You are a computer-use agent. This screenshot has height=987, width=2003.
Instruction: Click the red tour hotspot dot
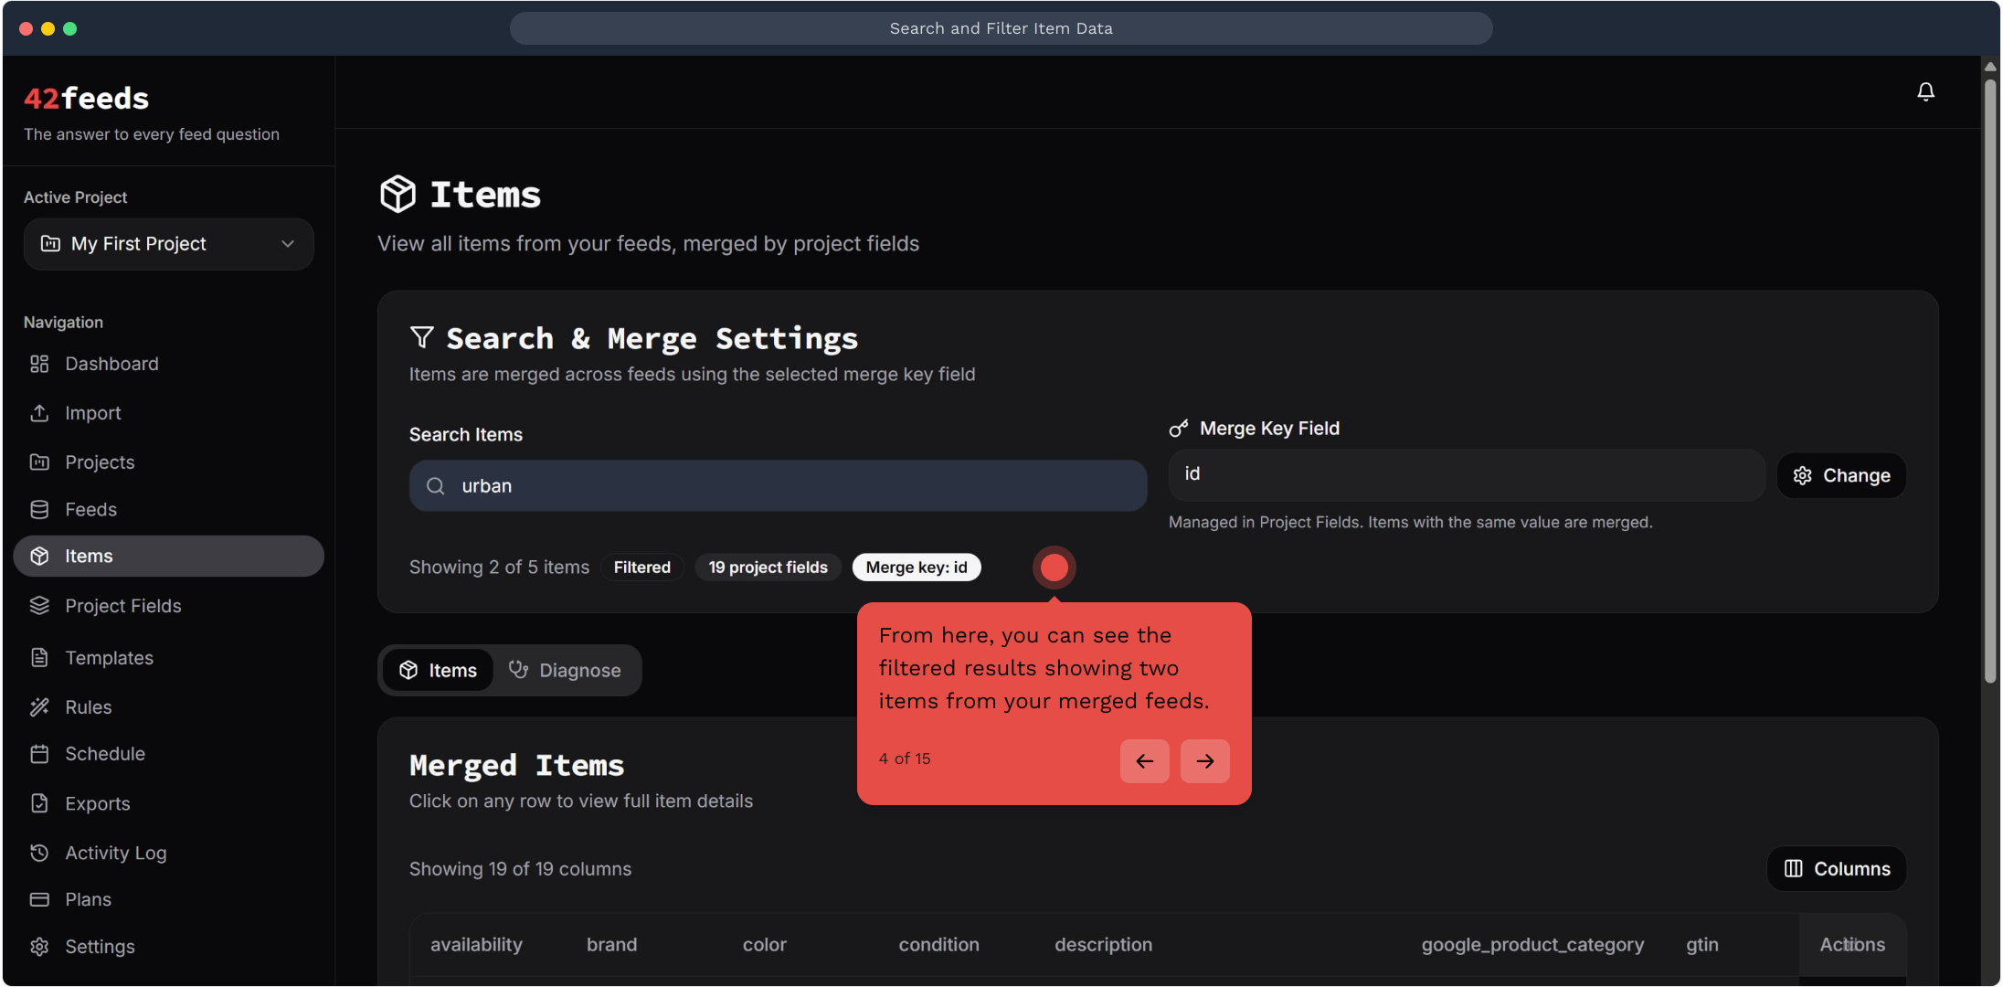pyautogui.click(x=1054, y=568)
